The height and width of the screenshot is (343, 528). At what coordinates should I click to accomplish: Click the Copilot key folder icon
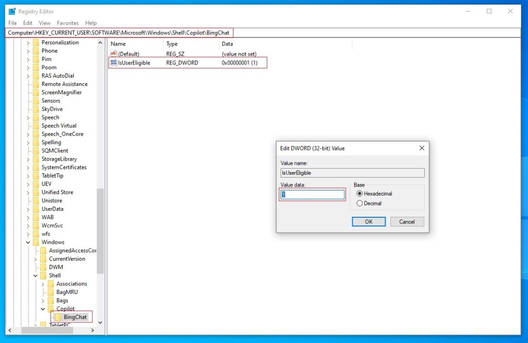point(51,308)
